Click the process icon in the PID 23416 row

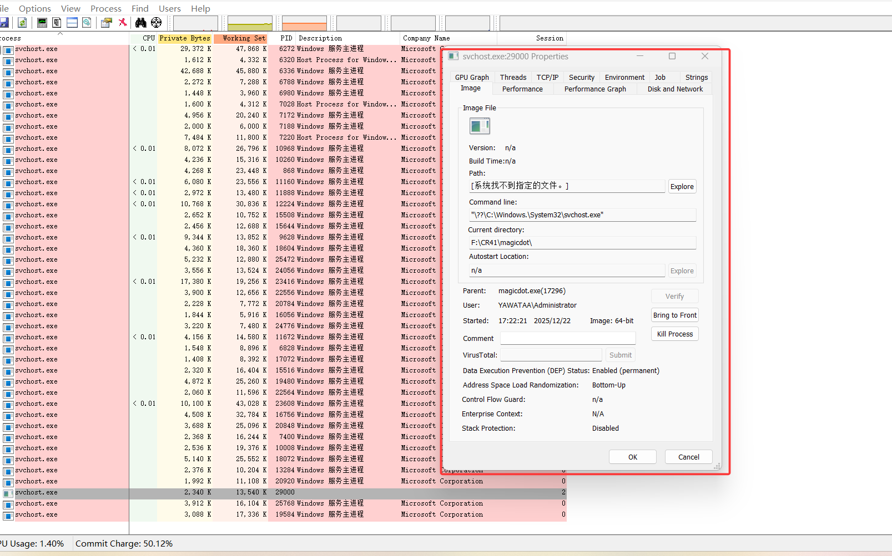click(x=8, y=282)
